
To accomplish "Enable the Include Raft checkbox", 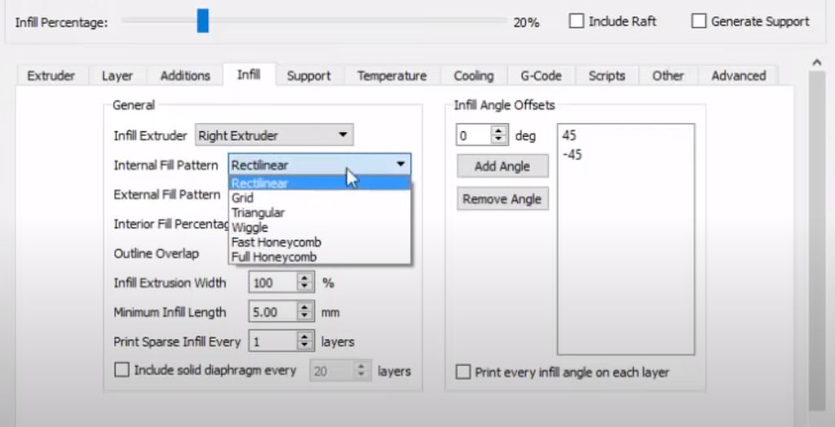I will (x=577, y=22).
